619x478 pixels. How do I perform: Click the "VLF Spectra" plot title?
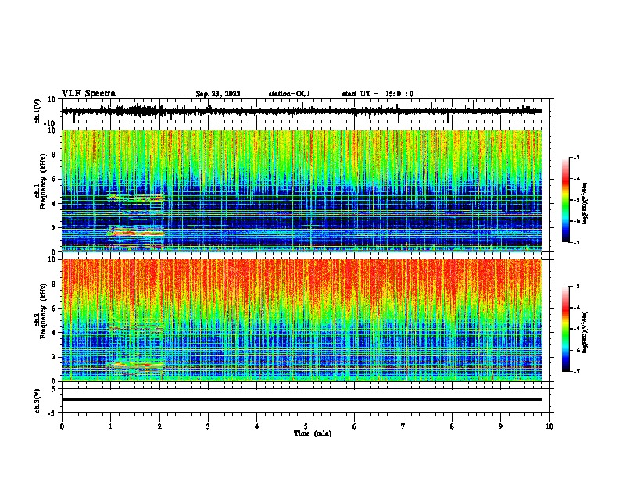click(x=88, y=94)
